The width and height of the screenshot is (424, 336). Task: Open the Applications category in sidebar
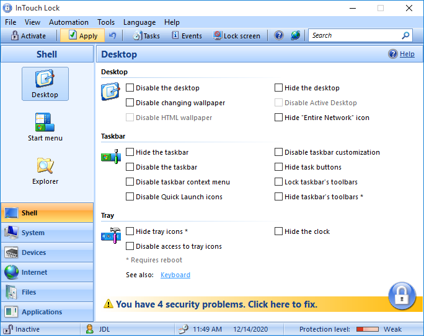tap(47, 312)
